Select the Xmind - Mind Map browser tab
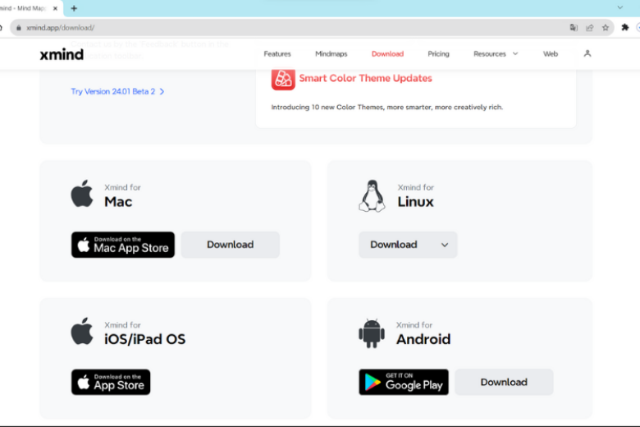The image size is (640, 427). [x=25, y=8]
